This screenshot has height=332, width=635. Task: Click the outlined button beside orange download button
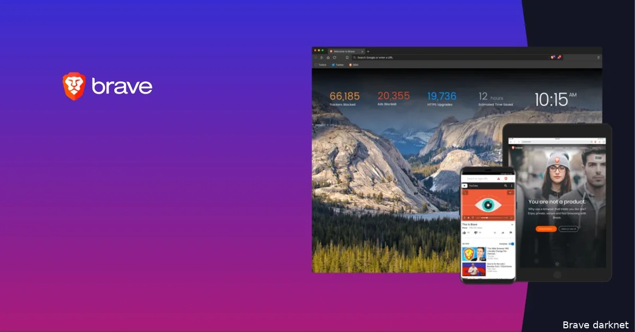coord(568,228)
